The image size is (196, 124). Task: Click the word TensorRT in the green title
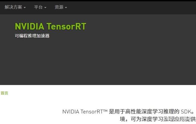tap(66, 26)
